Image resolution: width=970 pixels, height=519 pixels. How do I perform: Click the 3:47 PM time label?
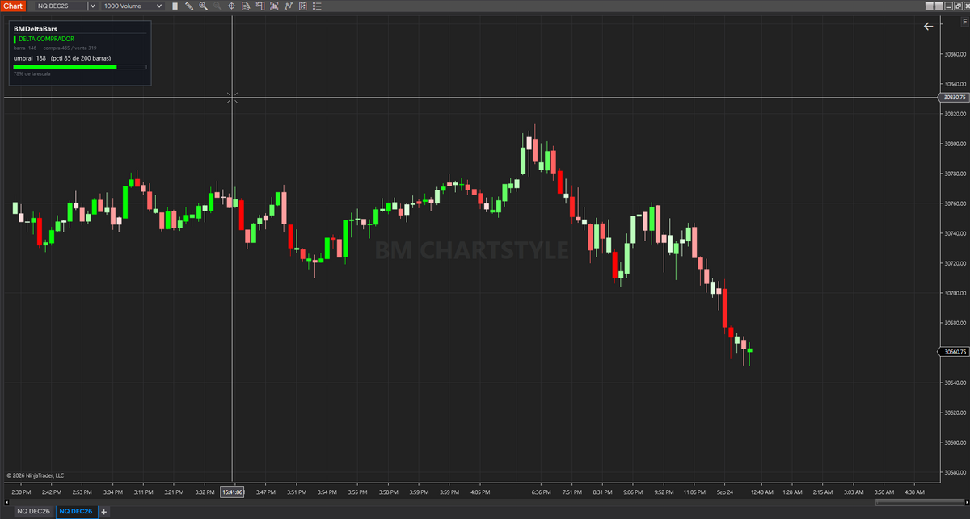coord(267,492)
